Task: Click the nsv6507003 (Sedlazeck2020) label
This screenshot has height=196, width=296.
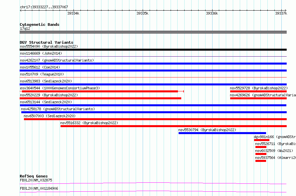Action: click(50, 116)
